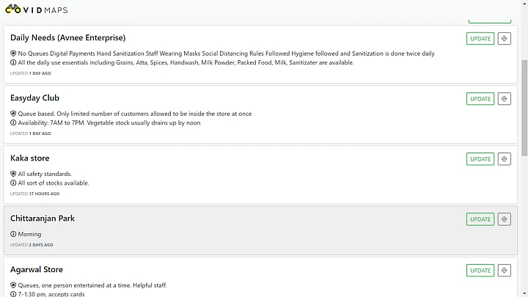528x297 pixels.
Task: Open directions icon for Kaka store
Action: (504, 159)
